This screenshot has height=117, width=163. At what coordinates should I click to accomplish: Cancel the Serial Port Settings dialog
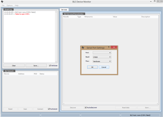coord(104,67)
